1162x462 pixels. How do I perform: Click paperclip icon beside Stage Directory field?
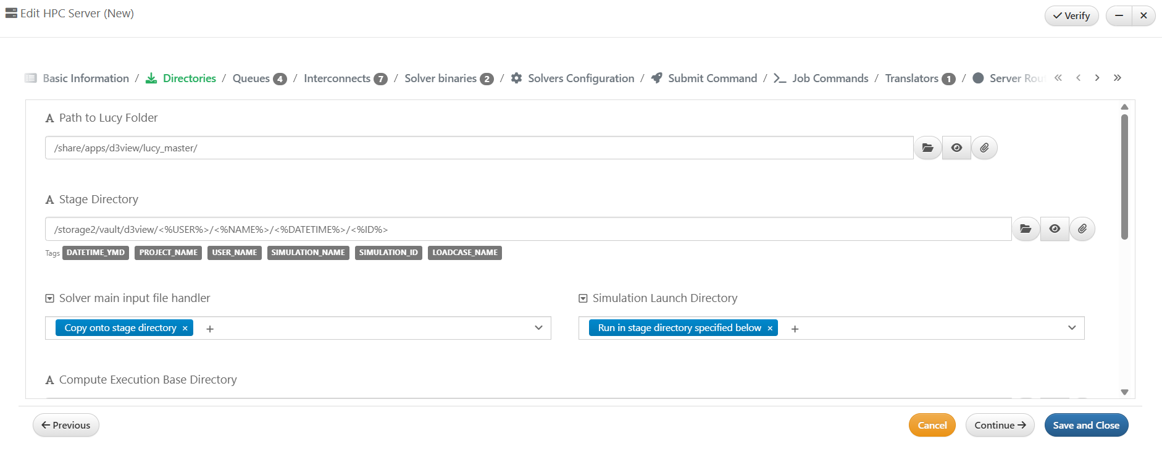click(x=1082, y=229)
